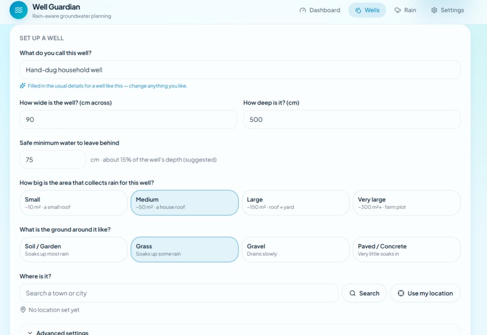The image size is (487, 335).
Task: Pick Paved / Concrete ground type
Action: 407,250
